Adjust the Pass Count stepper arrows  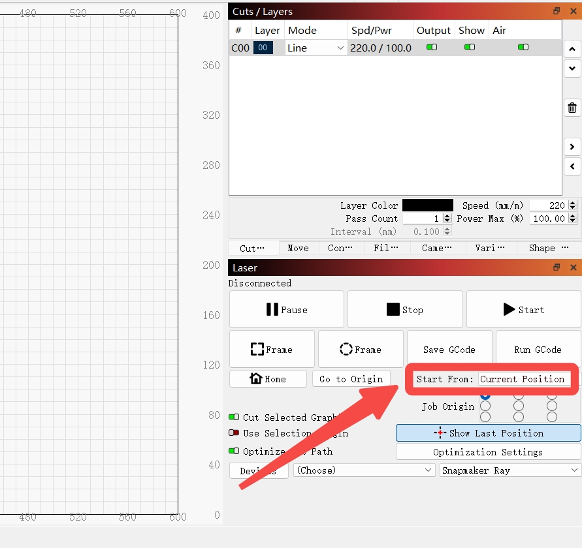(447, 219)
